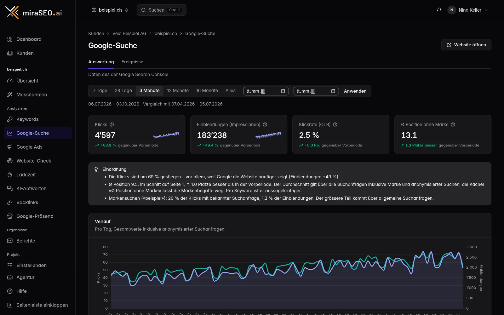
Task: Open KI-Antworten in the sidebar
Action: tap(38, 188)
